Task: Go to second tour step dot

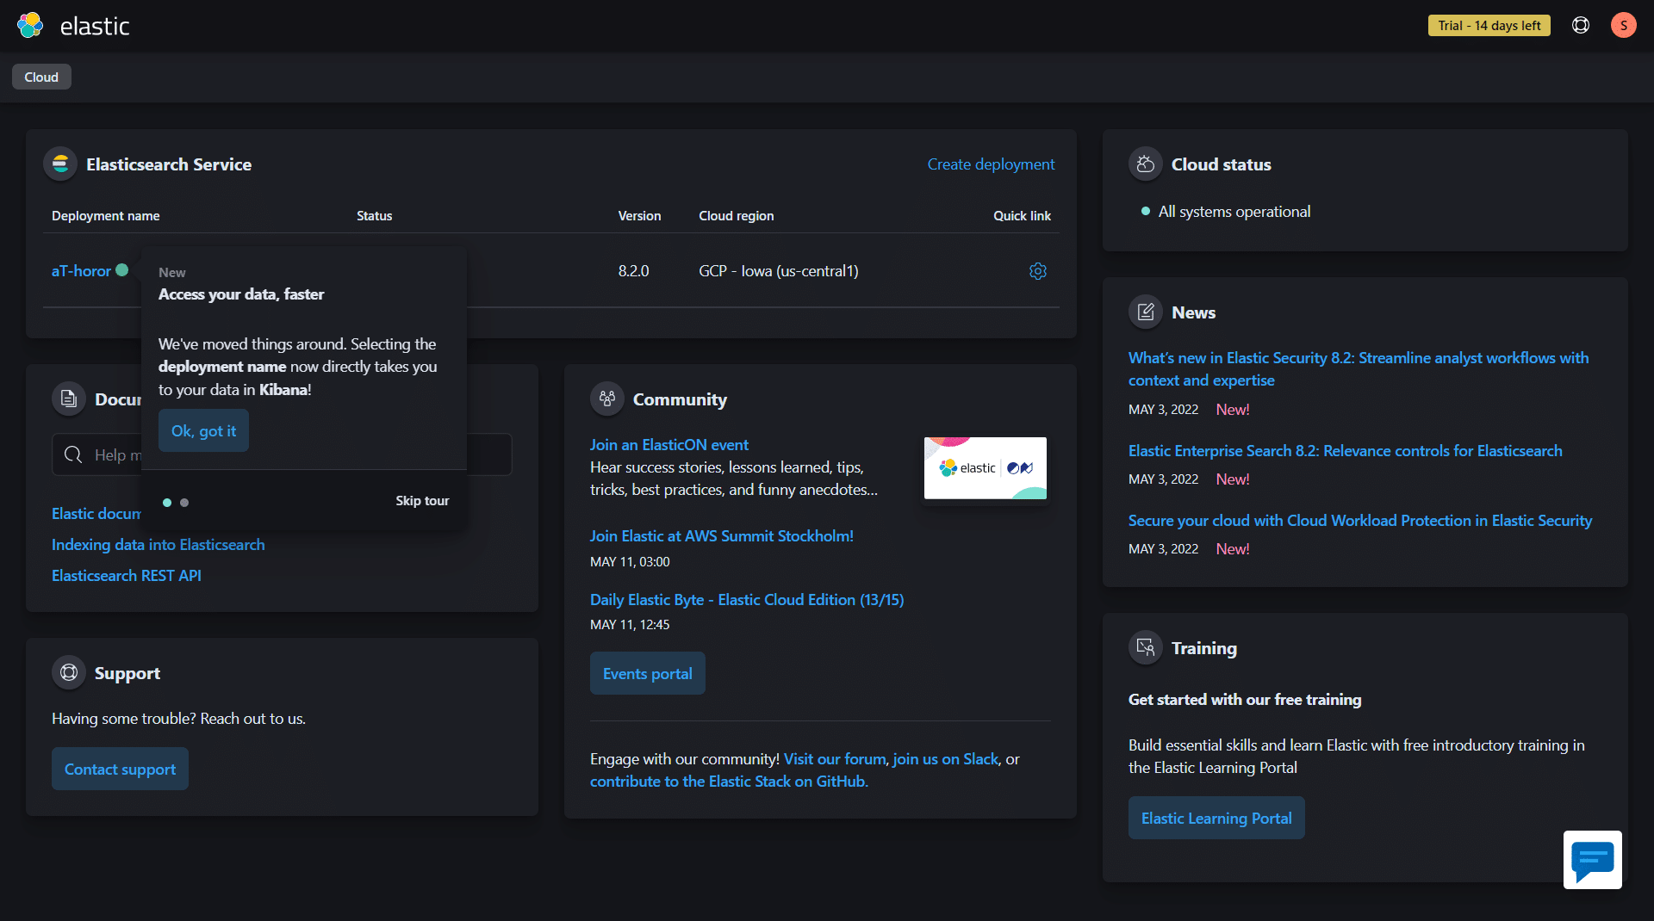Action: 184,503
